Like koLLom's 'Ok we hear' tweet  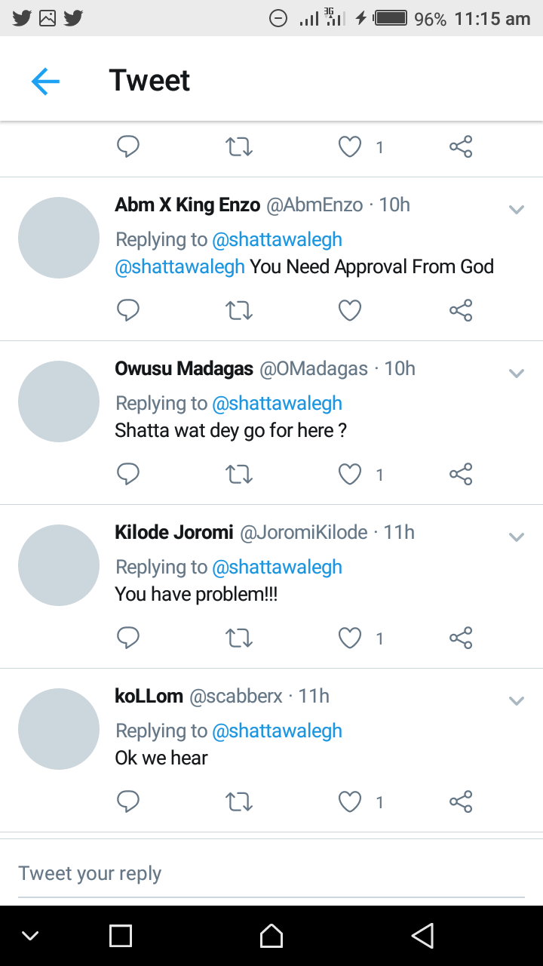[x=350, y=801]
